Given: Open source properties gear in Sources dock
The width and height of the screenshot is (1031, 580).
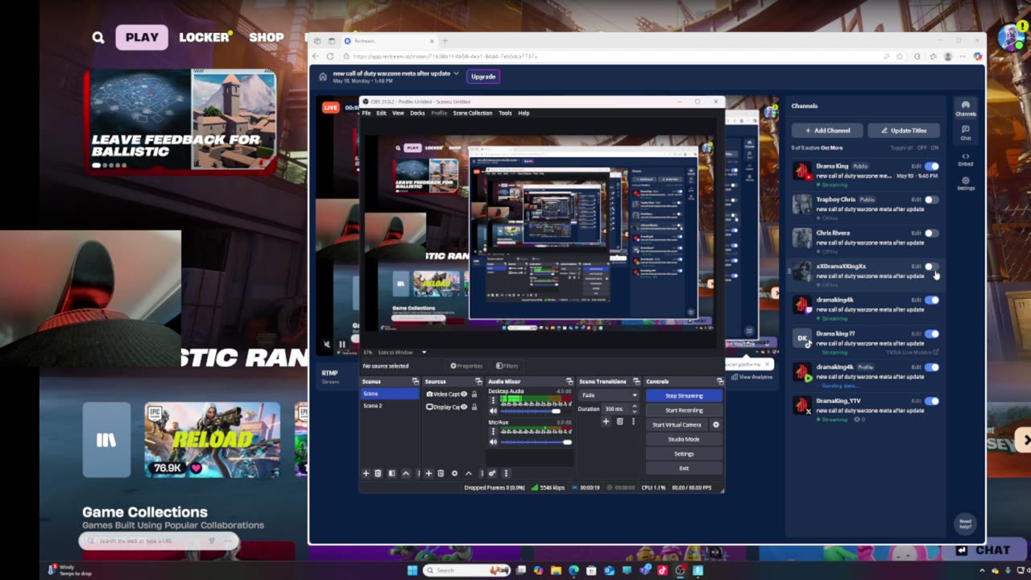Looking at the screenshot, I should coord(454,474).
